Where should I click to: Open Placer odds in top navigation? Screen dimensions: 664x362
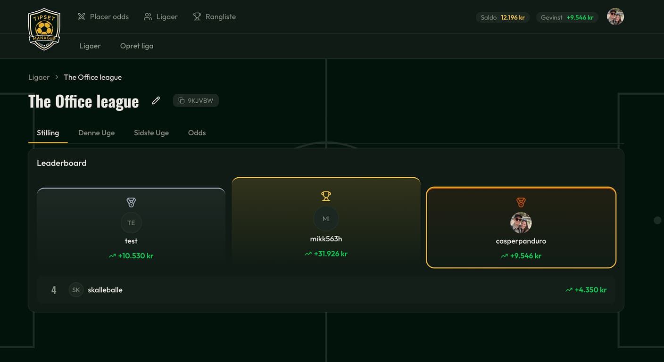tap(103, 17)
